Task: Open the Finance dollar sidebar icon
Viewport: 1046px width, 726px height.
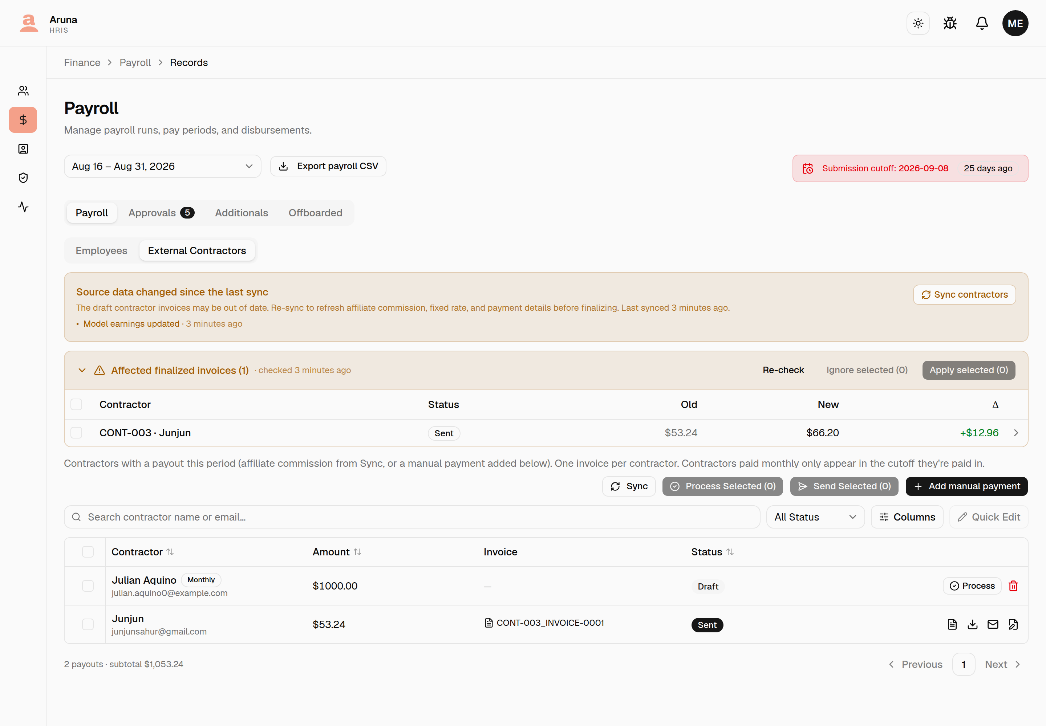Action: pyautogui.click(x=23, y=120)
